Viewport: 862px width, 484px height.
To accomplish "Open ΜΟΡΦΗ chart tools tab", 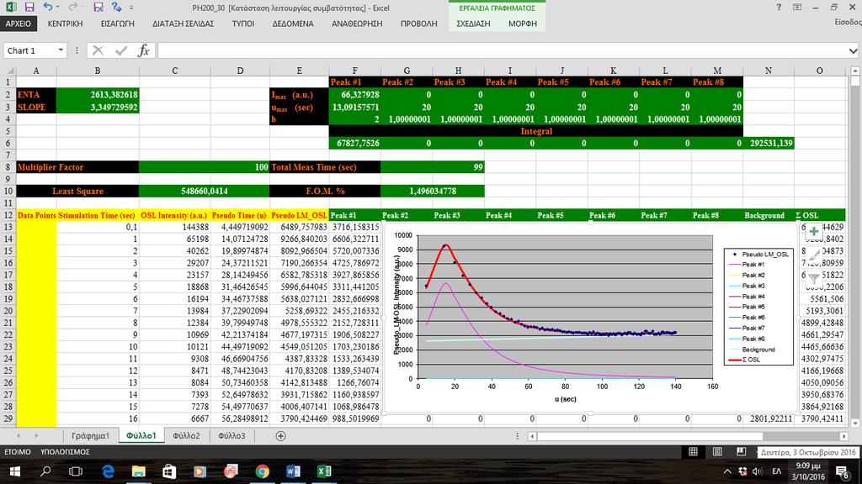I will [x=522, y=24].
